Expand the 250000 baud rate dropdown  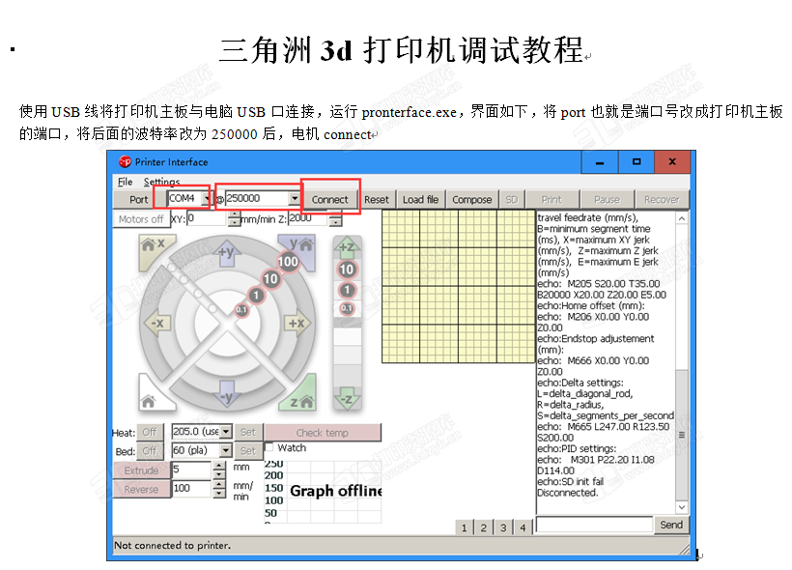click(x=295, y=199)
